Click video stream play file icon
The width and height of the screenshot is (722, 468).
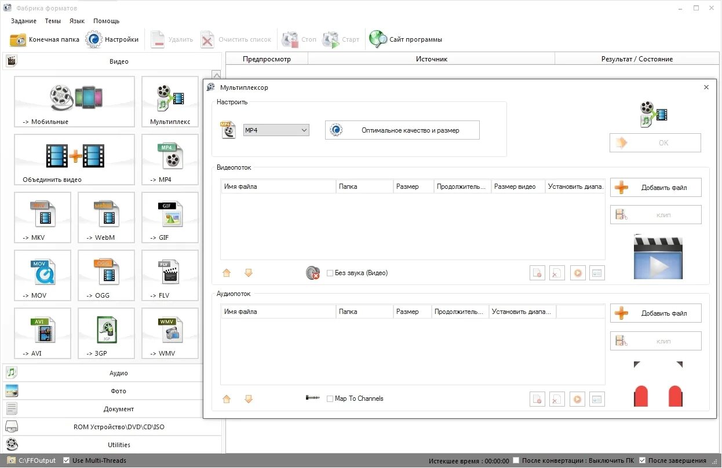click(x=578, y=273)
